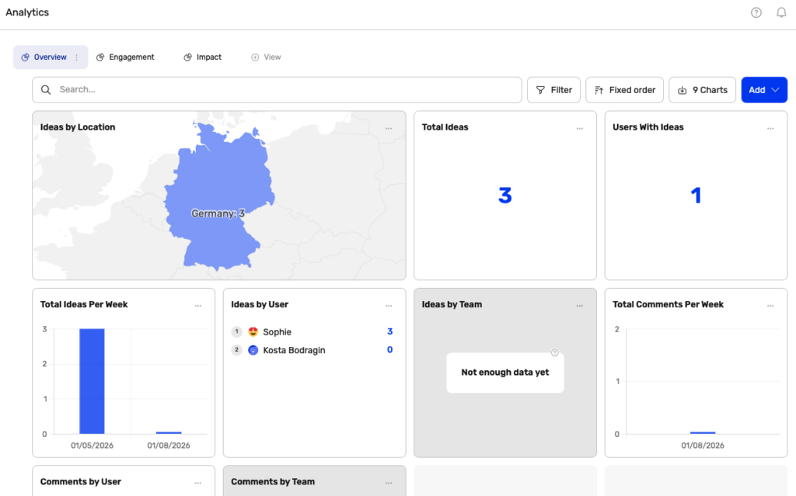Click help icon on Ideas by Team
Screen dimensions: 796x496
(x=554, y=352)
